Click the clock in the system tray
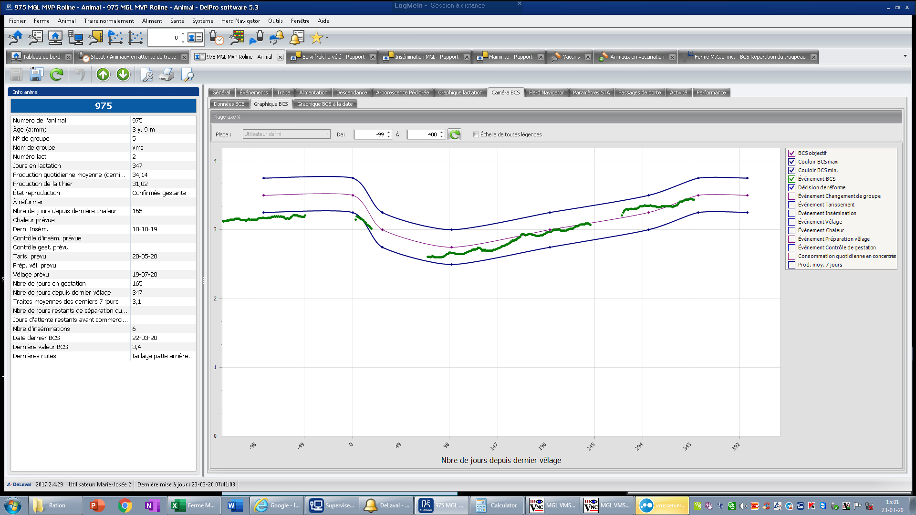Viewport: 916px width, 515px height. coord(892,505)
